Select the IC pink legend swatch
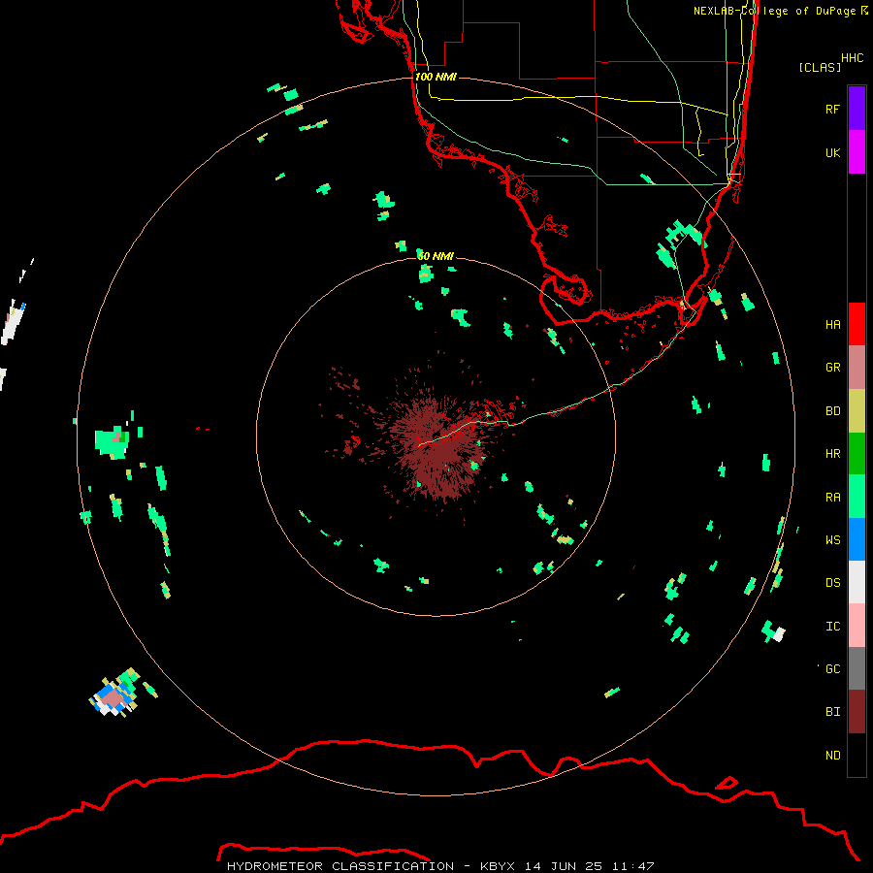The height and width of the screenshot is (873, 873). click(857, 626)
